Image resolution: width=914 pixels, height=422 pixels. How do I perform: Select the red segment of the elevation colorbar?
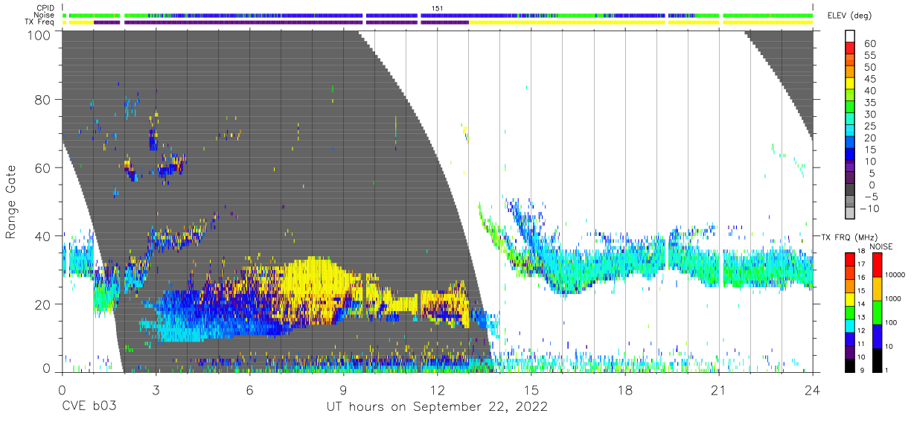(851, 49)
